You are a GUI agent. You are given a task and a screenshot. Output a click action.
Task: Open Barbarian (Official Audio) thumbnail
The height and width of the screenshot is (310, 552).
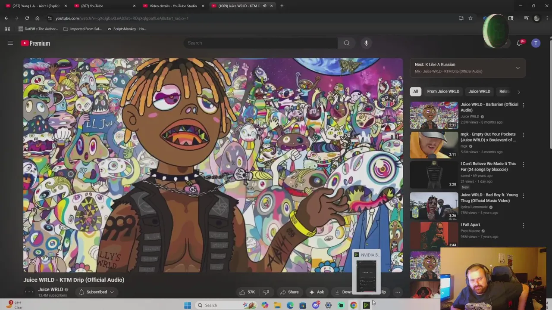click(x=434, y=115)
